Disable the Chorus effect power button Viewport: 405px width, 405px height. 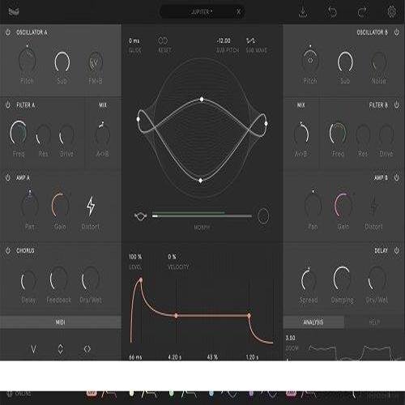point(8,250)
